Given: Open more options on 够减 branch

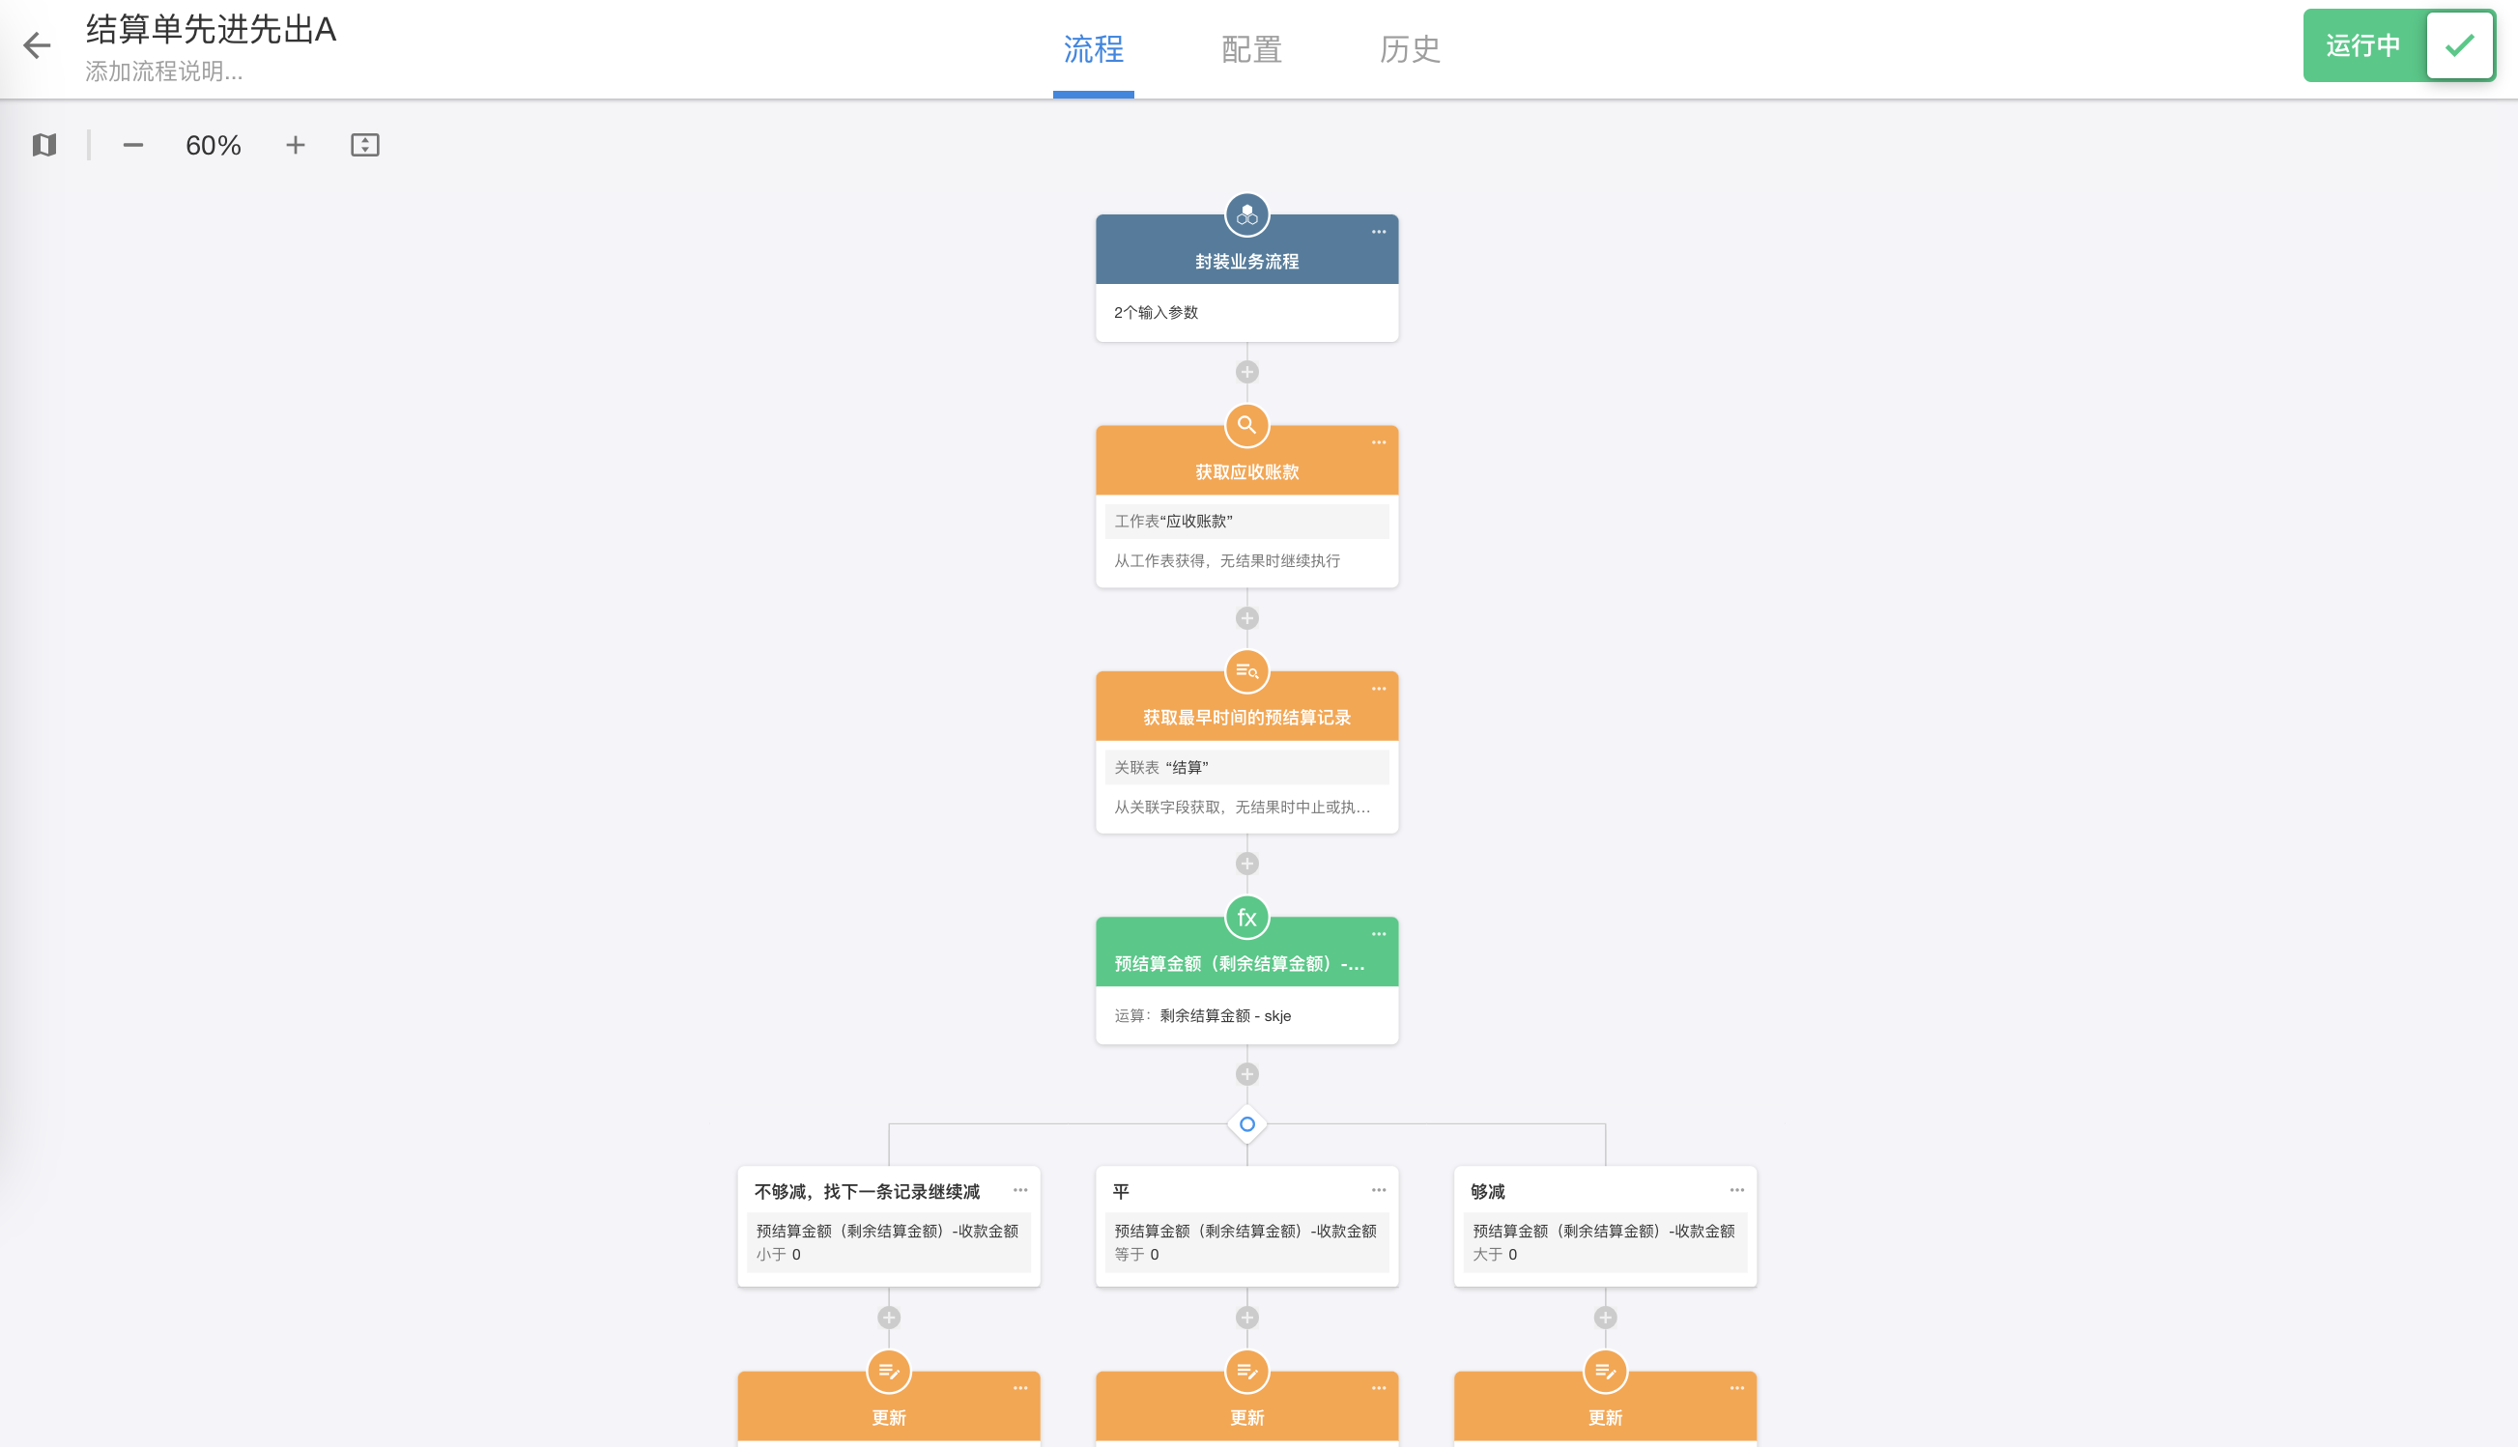Looking at the screenshot, I should pyautogui.click(x=1735, y=1190).
